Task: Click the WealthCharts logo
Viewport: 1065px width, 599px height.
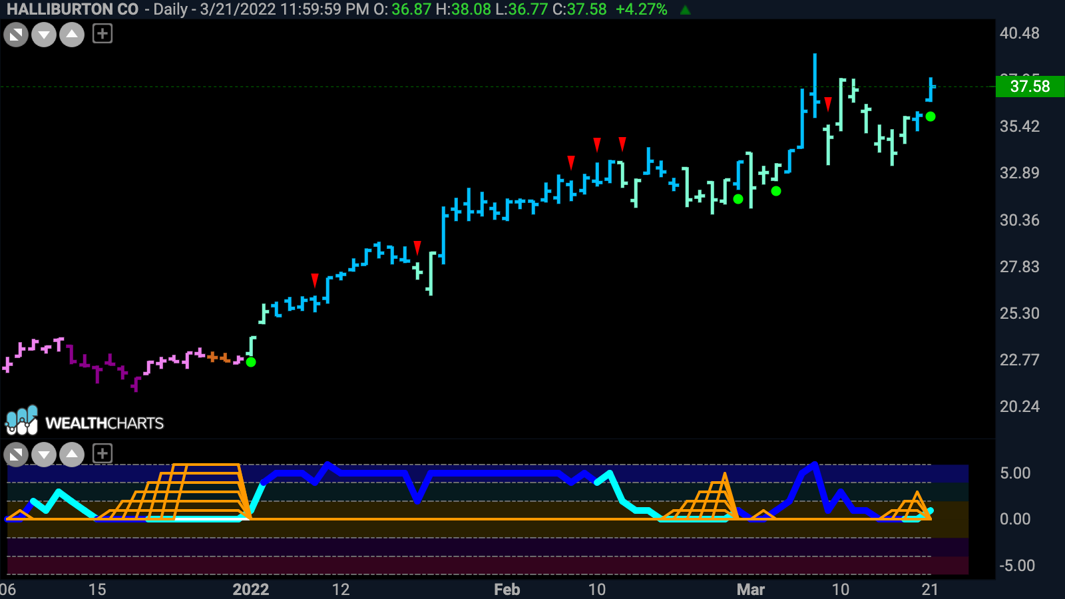Action: tap(85, 421)
